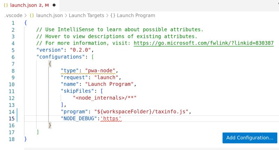
Task: Click the "version" key text
Action: (50, 50)
